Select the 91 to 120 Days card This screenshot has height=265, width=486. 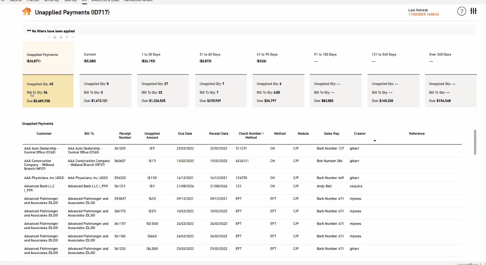tap(336, 74)
